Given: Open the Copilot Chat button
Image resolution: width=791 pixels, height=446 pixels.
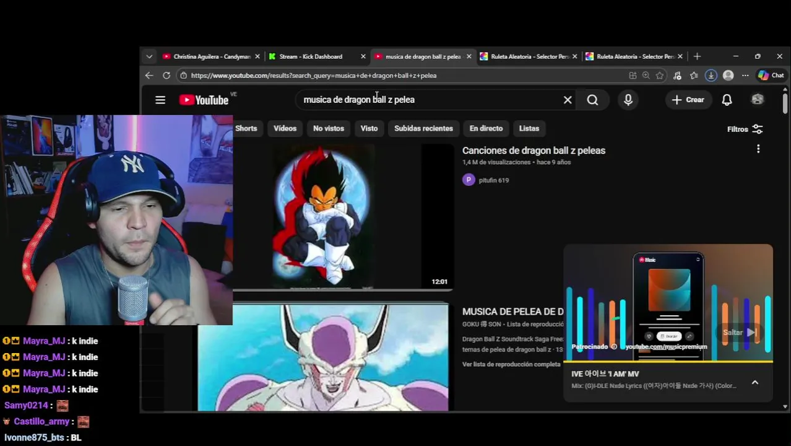Looking at the screenshot, I should tap(771, 76).
